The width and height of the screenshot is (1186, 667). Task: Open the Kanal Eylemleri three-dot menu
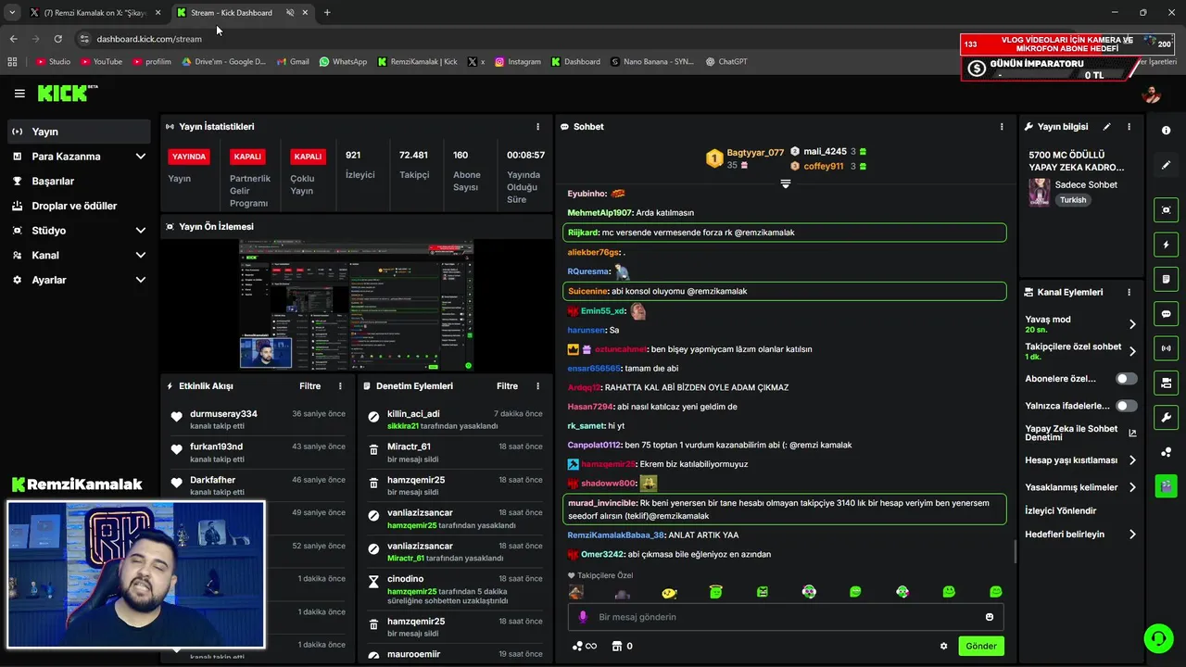point(1129,292)
